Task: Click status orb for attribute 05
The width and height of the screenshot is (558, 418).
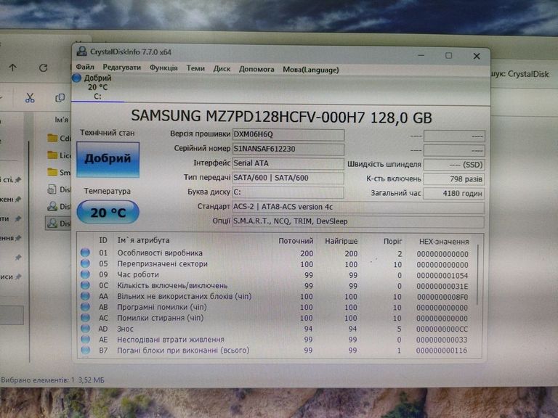Action: [85, 263]
